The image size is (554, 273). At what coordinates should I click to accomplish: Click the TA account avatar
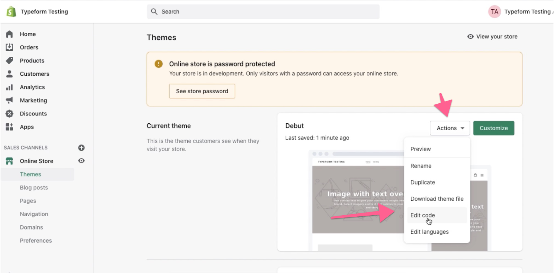(494, 12)
